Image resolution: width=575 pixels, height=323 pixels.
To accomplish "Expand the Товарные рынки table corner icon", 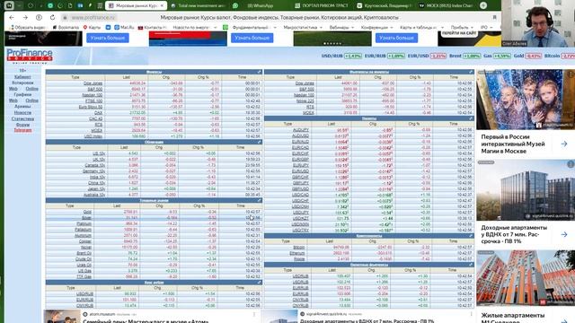I will 260,200.
